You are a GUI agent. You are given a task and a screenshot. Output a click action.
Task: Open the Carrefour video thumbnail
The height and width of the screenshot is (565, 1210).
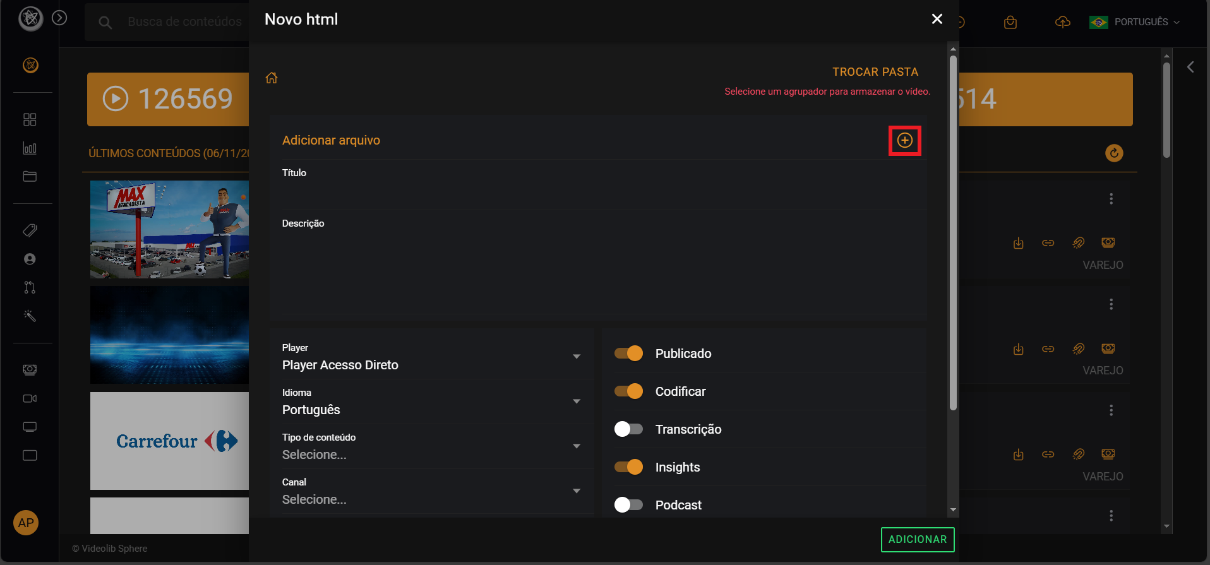coord(169,441)
